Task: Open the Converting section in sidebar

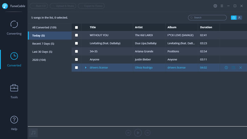Action: click(14, 28)
